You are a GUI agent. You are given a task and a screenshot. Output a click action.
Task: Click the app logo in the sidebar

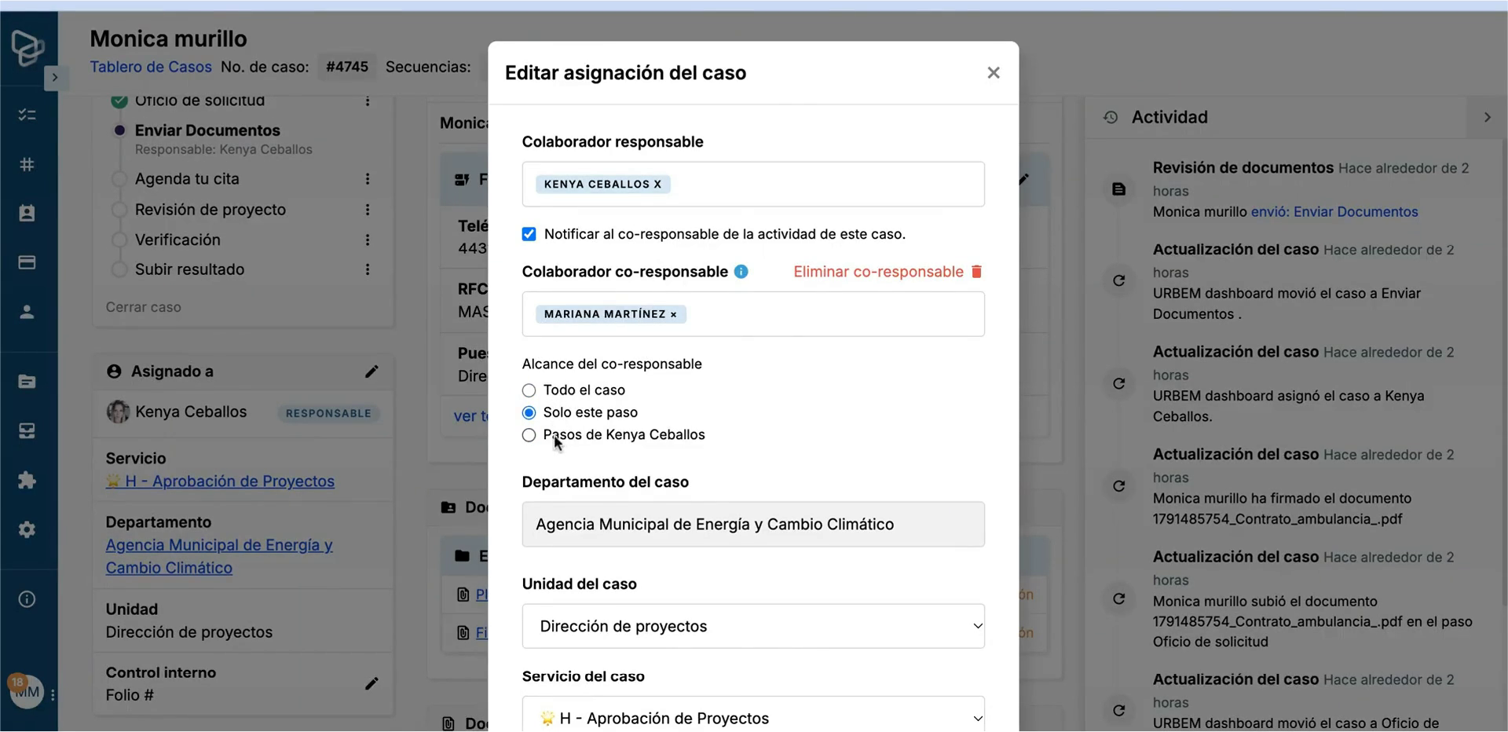point(27,48)
